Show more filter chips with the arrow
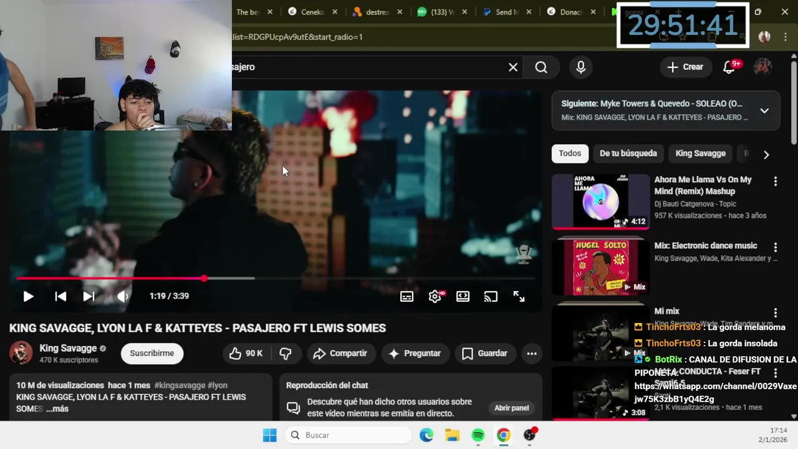Screen dimensions: 798x449 [x=766, y=155]
